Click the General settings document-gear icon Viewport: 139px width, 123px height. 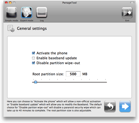click(x=11, y=28)
